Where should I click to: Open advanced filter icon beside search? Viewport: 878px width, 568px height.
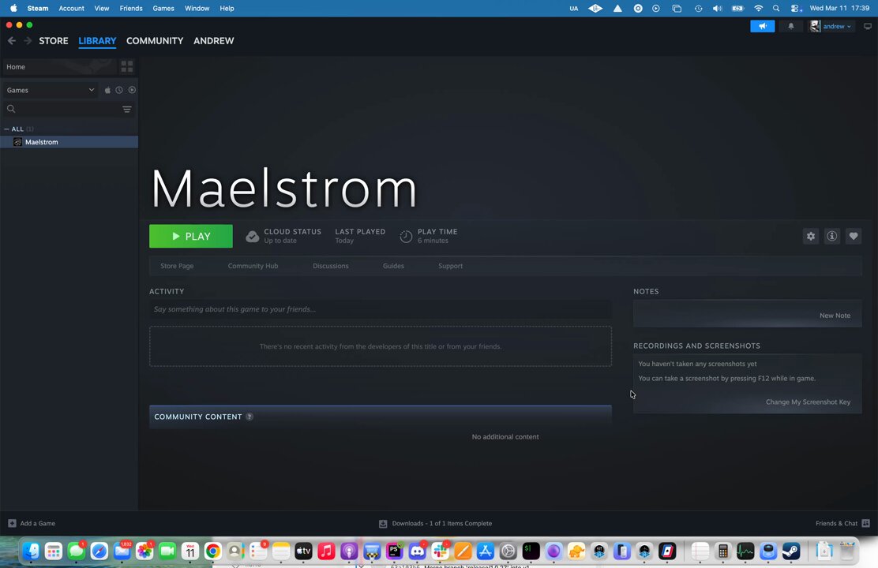[127, 109]
